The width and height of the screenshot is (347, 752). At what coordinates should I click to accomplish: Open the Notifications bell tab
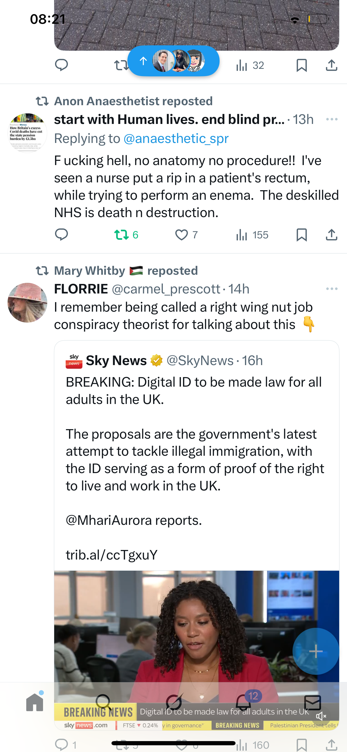point(243,702)
